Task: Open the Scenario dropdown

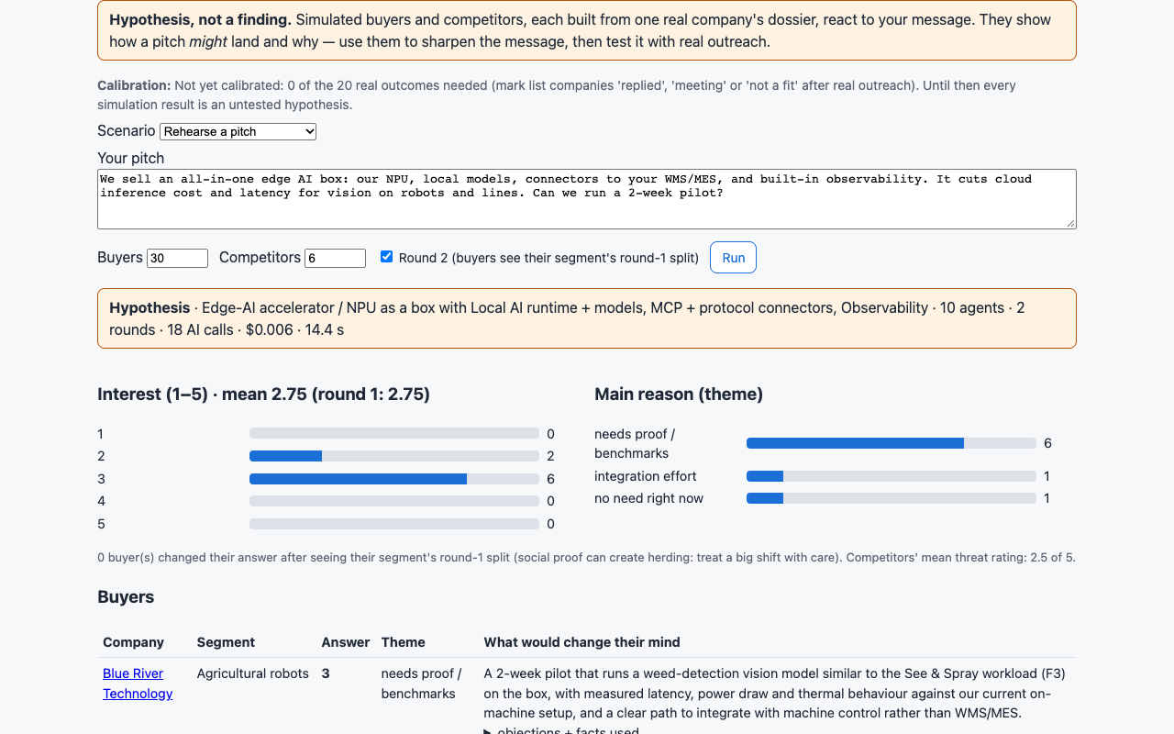Action: point(238,131)
